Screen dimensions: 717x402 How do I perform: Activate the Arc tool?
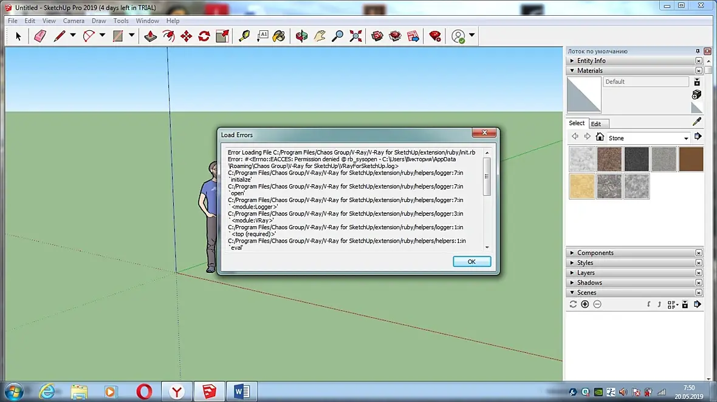89,36
